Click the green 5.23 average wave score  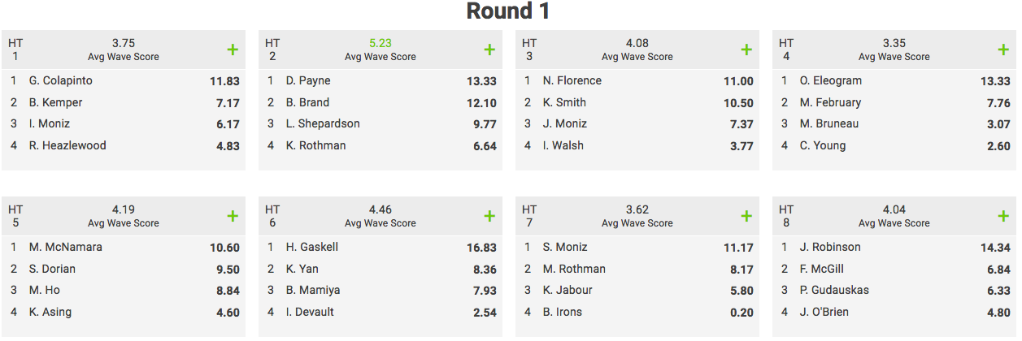click(381, 43)
